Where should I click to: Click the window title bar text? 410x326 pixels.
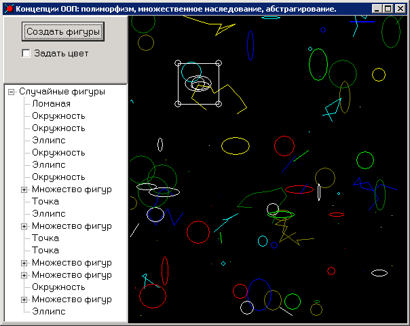tap(176, 9)
